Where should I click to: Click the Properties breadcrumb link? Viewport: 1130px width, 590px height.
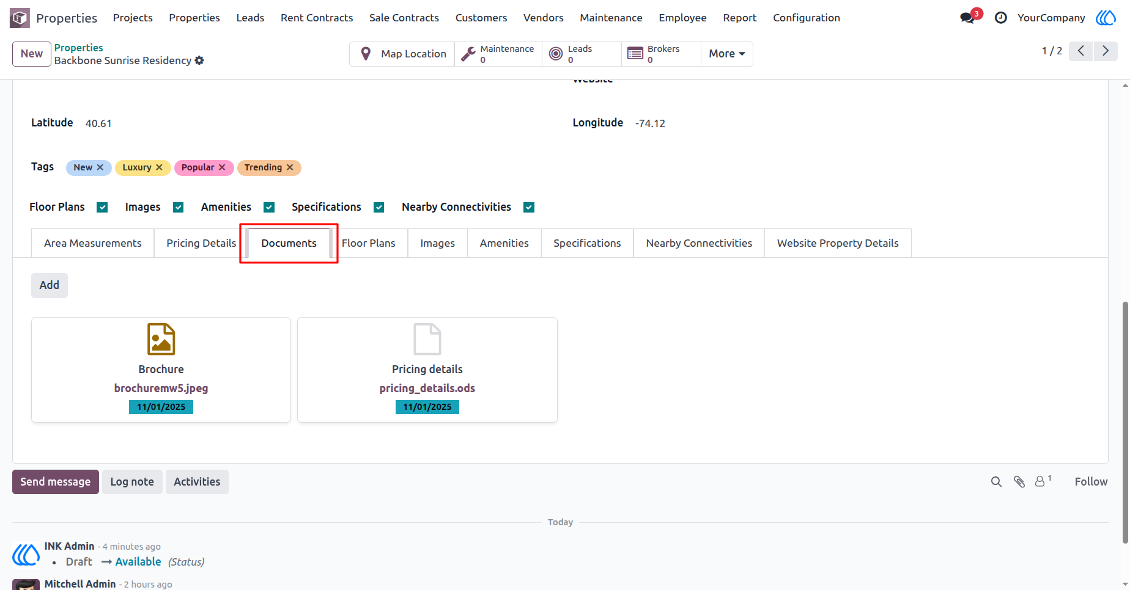78,48
